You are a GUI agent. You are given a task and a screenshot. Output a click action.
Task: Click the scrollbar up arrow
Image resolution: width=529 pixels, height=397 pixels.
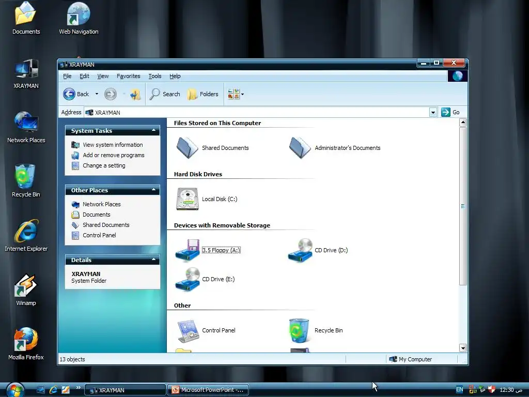(463, 123)
